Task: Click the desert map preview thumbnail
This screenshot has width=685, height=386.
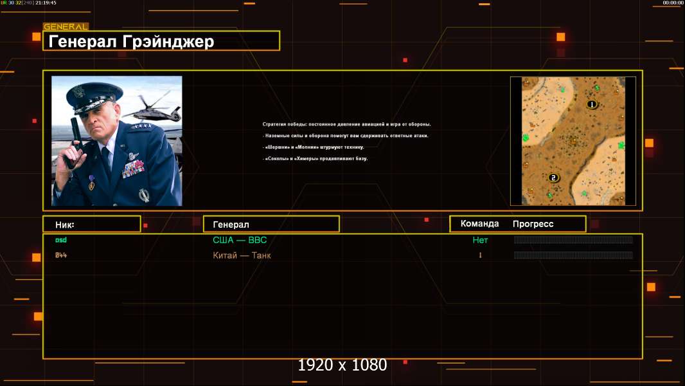Action: 573,141
